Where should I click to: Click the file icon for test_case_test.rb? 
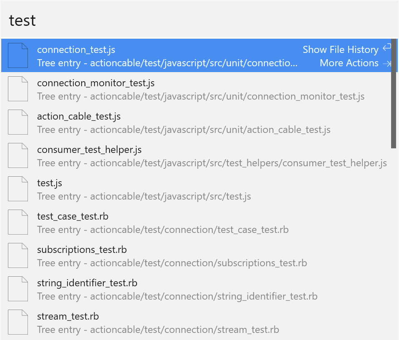18,222
